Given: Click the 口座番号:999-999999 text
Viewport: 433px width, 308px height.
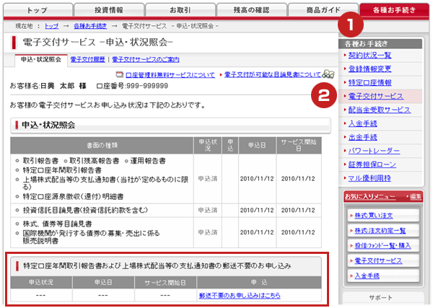Looking at the screenshot, I should [132, 86].
